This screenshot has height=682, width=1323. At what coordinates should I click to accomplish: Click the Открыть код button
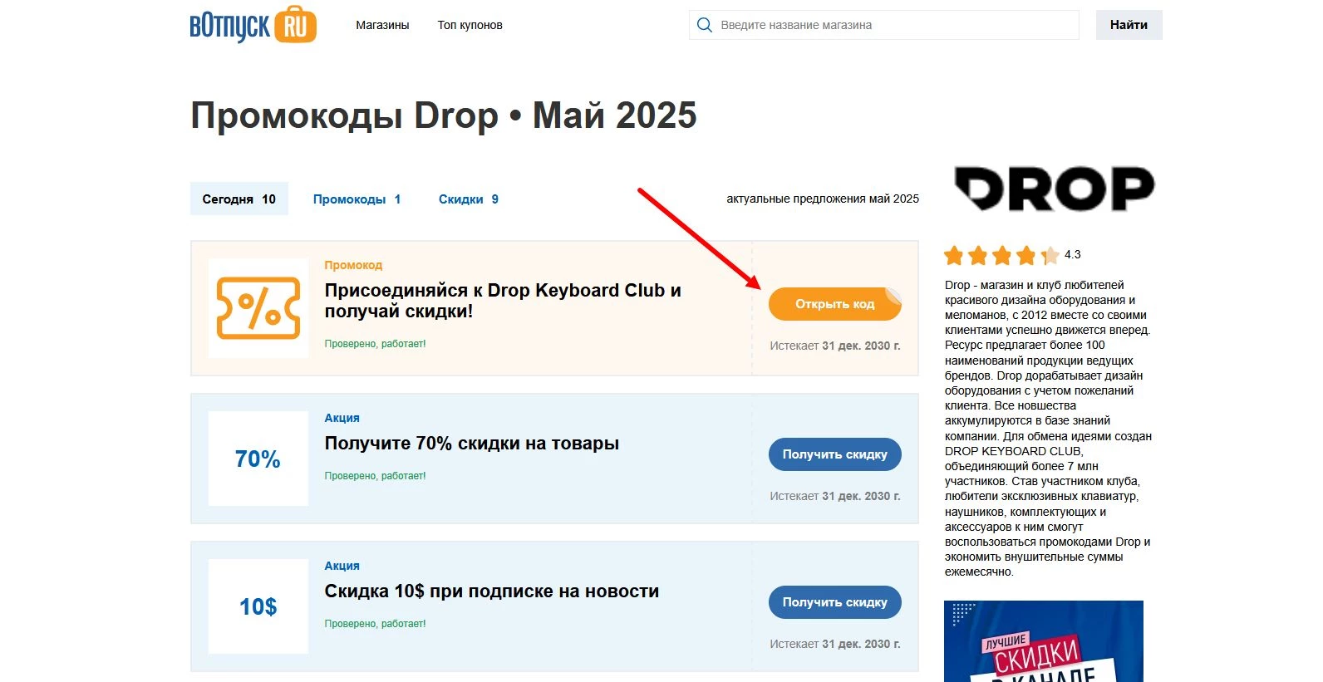pos(835,304)
